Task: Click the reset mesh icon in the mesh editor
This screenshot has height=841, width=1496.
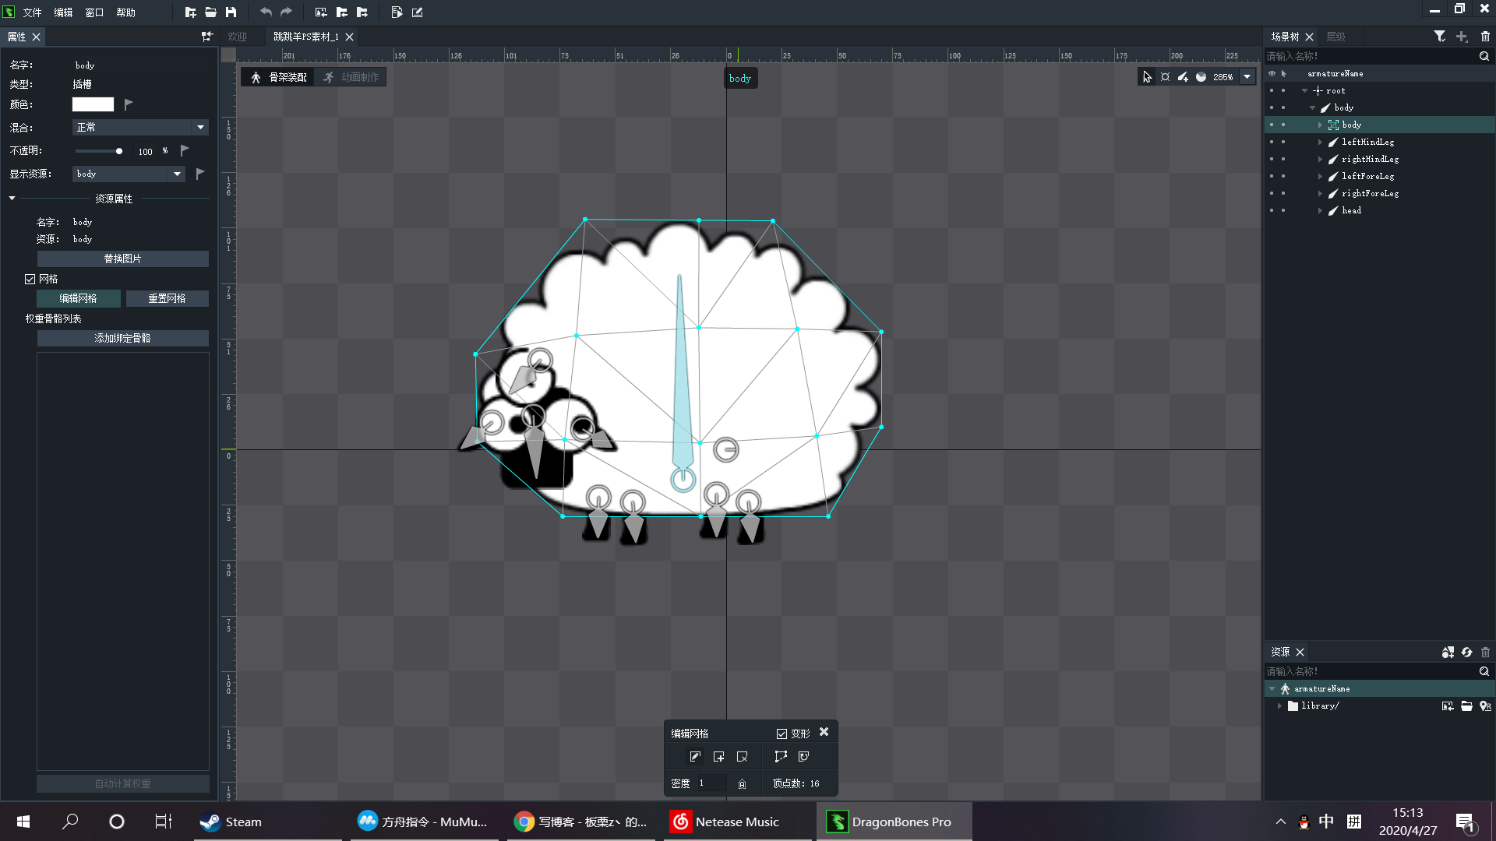Action: [x=804, y=757]
